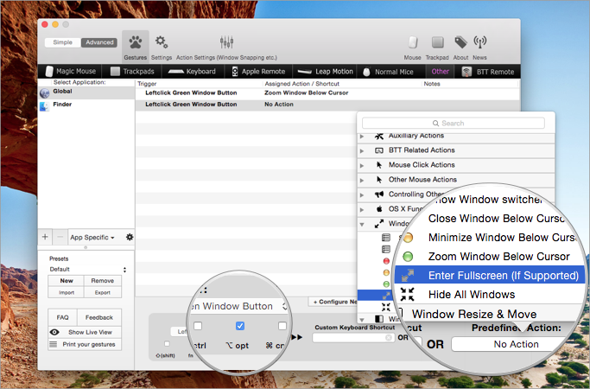
Task: Click the Configure New button
Action: [x=333, y=302]
